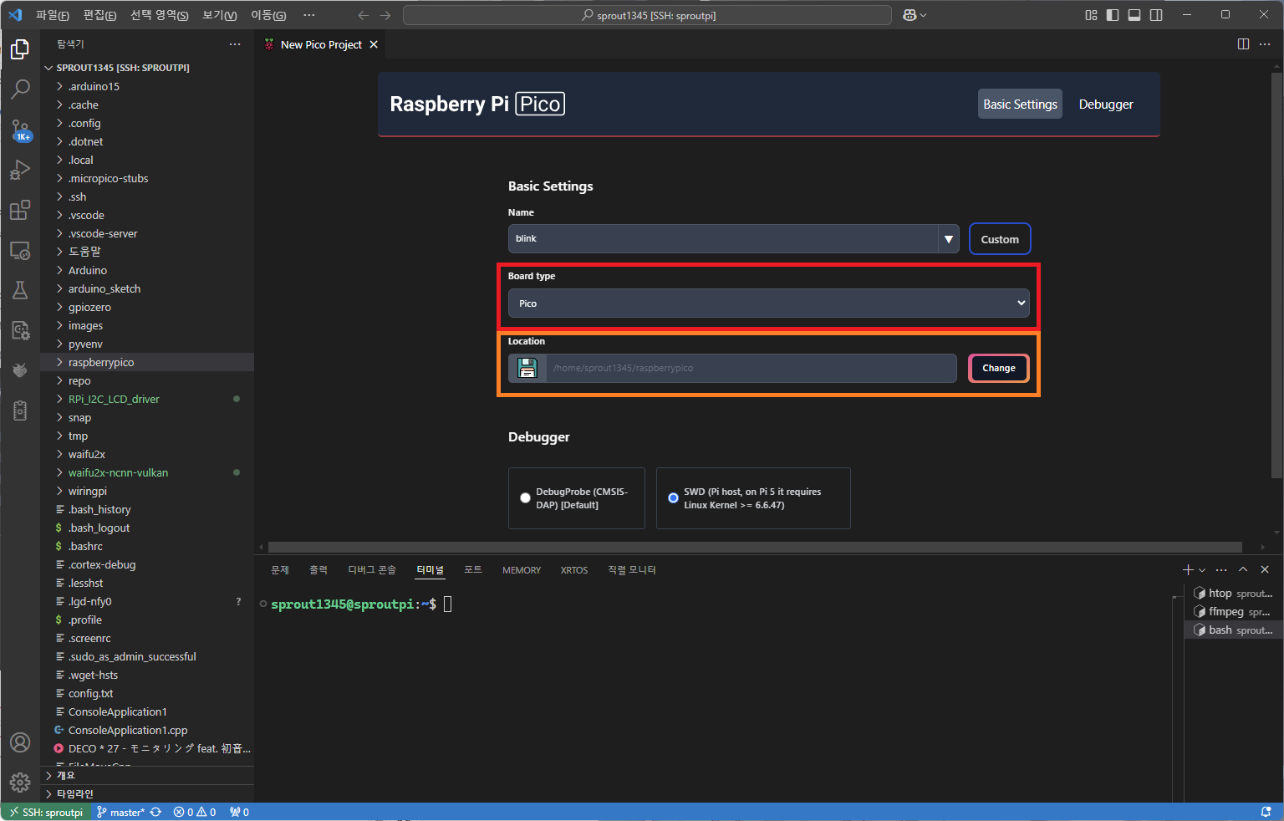Open terminal launch profile dropdown arrow
The height and width of the screenshot is (821, 1284).
coord(1202,569)
